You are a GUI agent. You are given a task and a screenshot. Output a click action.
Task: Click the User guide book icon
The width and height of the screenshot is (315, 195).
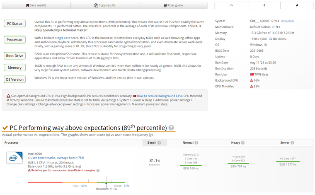click(165, 5)
